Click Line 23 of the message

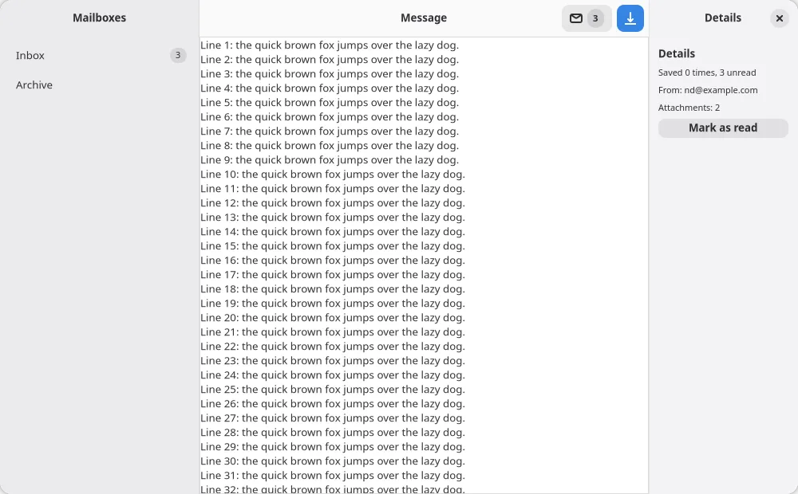[332, 361]
